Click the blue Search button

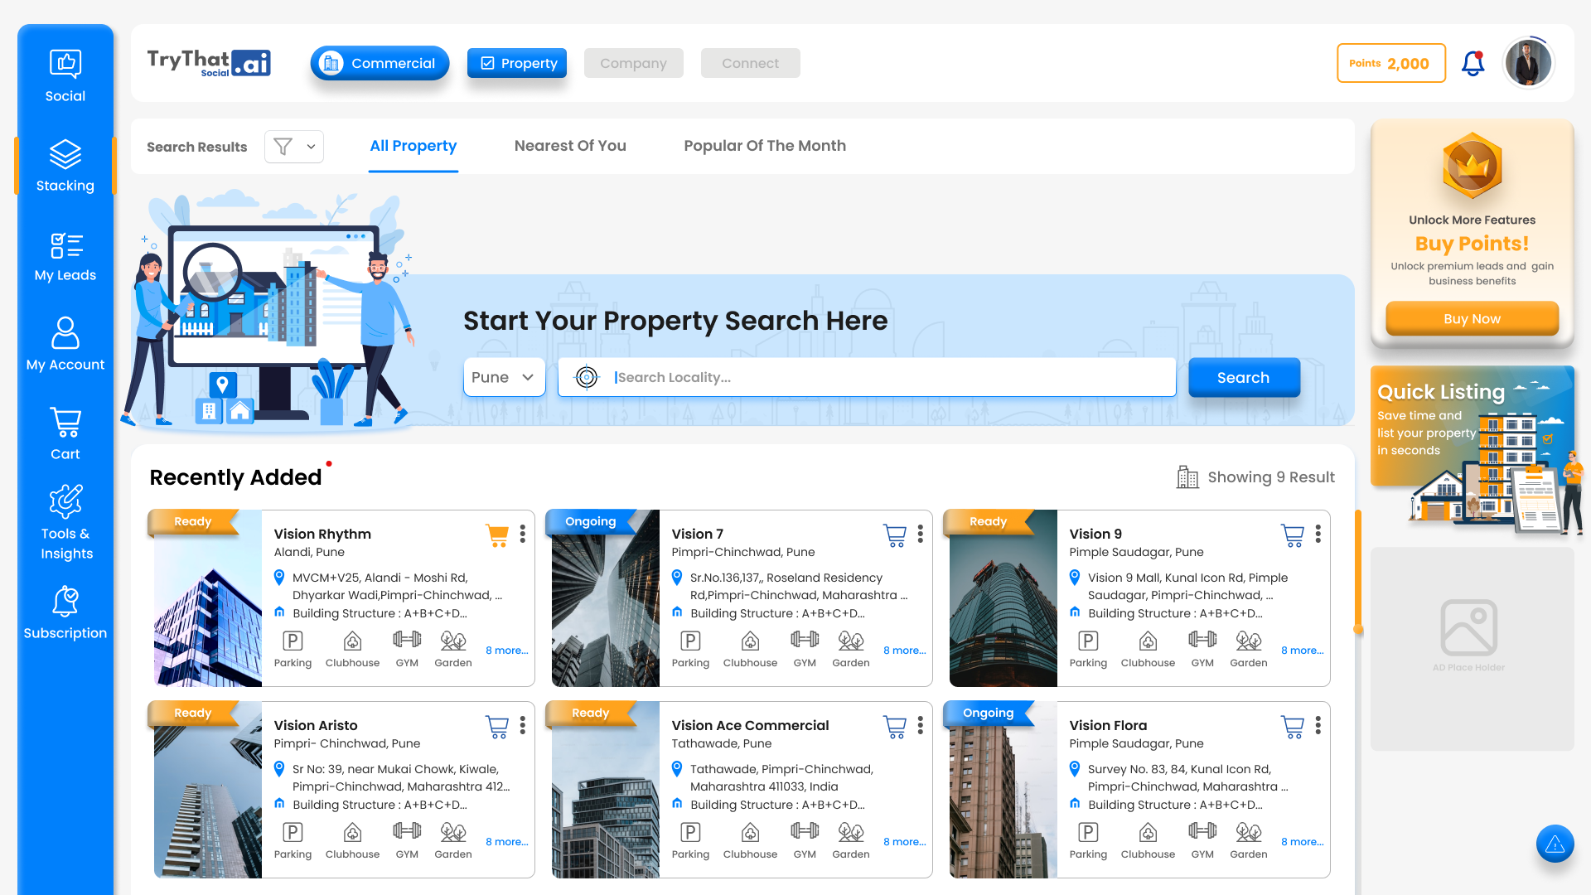[x=1243, y=377]
